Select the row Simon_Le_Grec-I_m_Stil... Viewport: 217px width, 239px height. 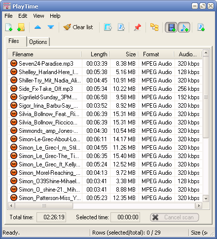[x=105, y=148]
